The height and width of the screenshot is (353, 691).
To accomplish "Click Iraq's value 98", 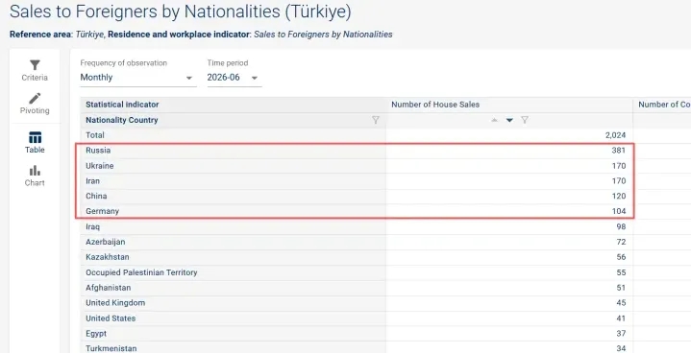I will coord(621,226).
